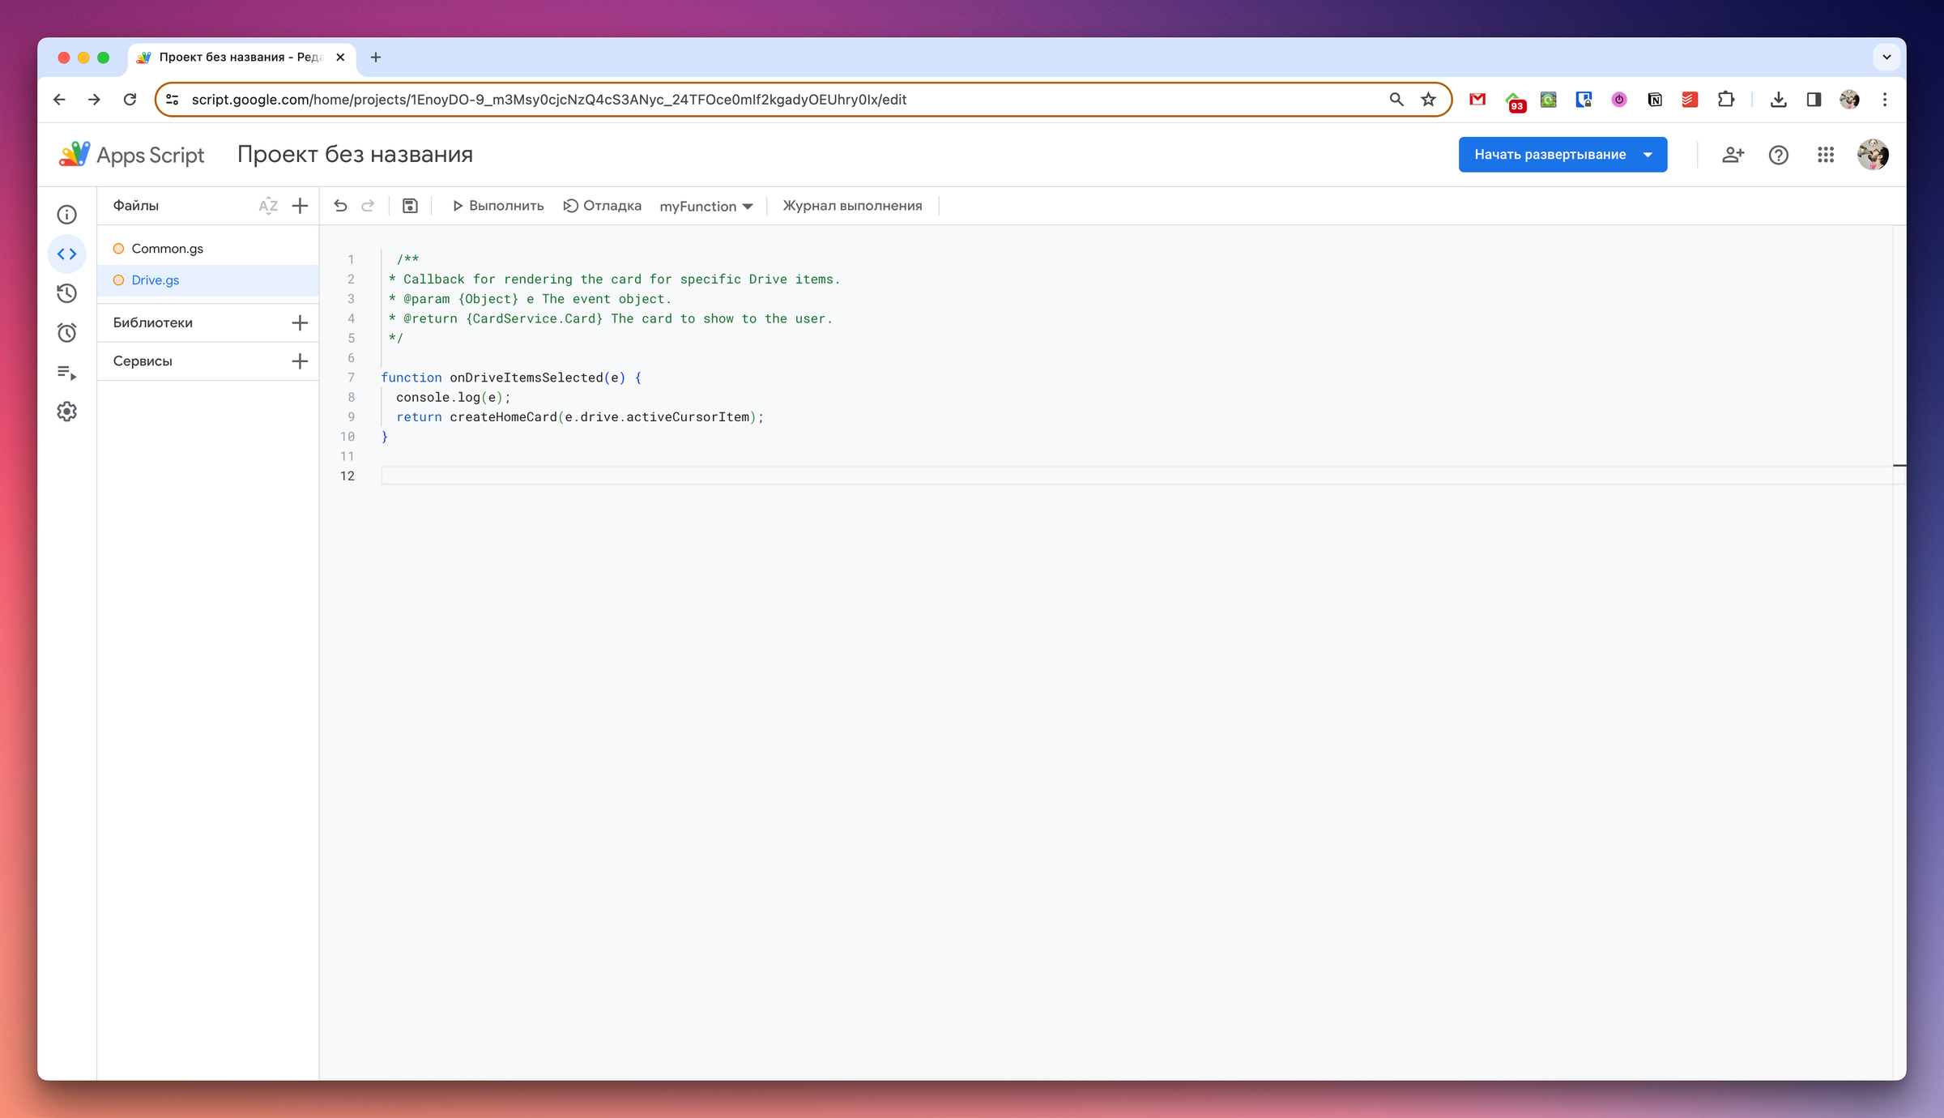The height and width of the screenshot is (1118, 1944).
Task: Click the share project add-person icon
Action: tap(1733, 155)
